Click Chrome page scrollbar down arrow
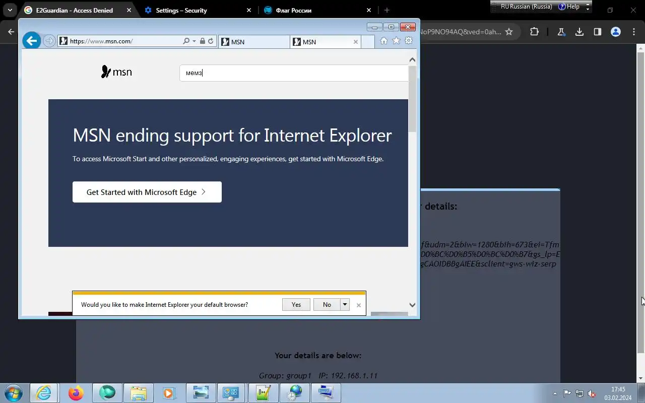This screenshot has width=645, height=403. pyautogui.click(x=640, y=379)
